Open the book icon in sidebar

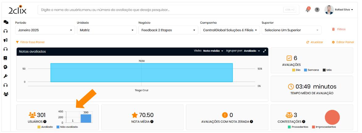click(6, 58)
